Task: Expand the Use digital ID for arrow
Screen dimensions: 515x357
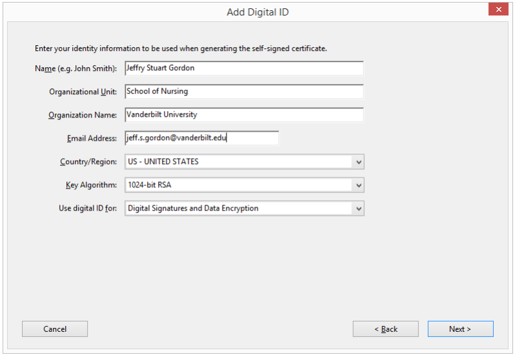Action: (x=359, y=209)
